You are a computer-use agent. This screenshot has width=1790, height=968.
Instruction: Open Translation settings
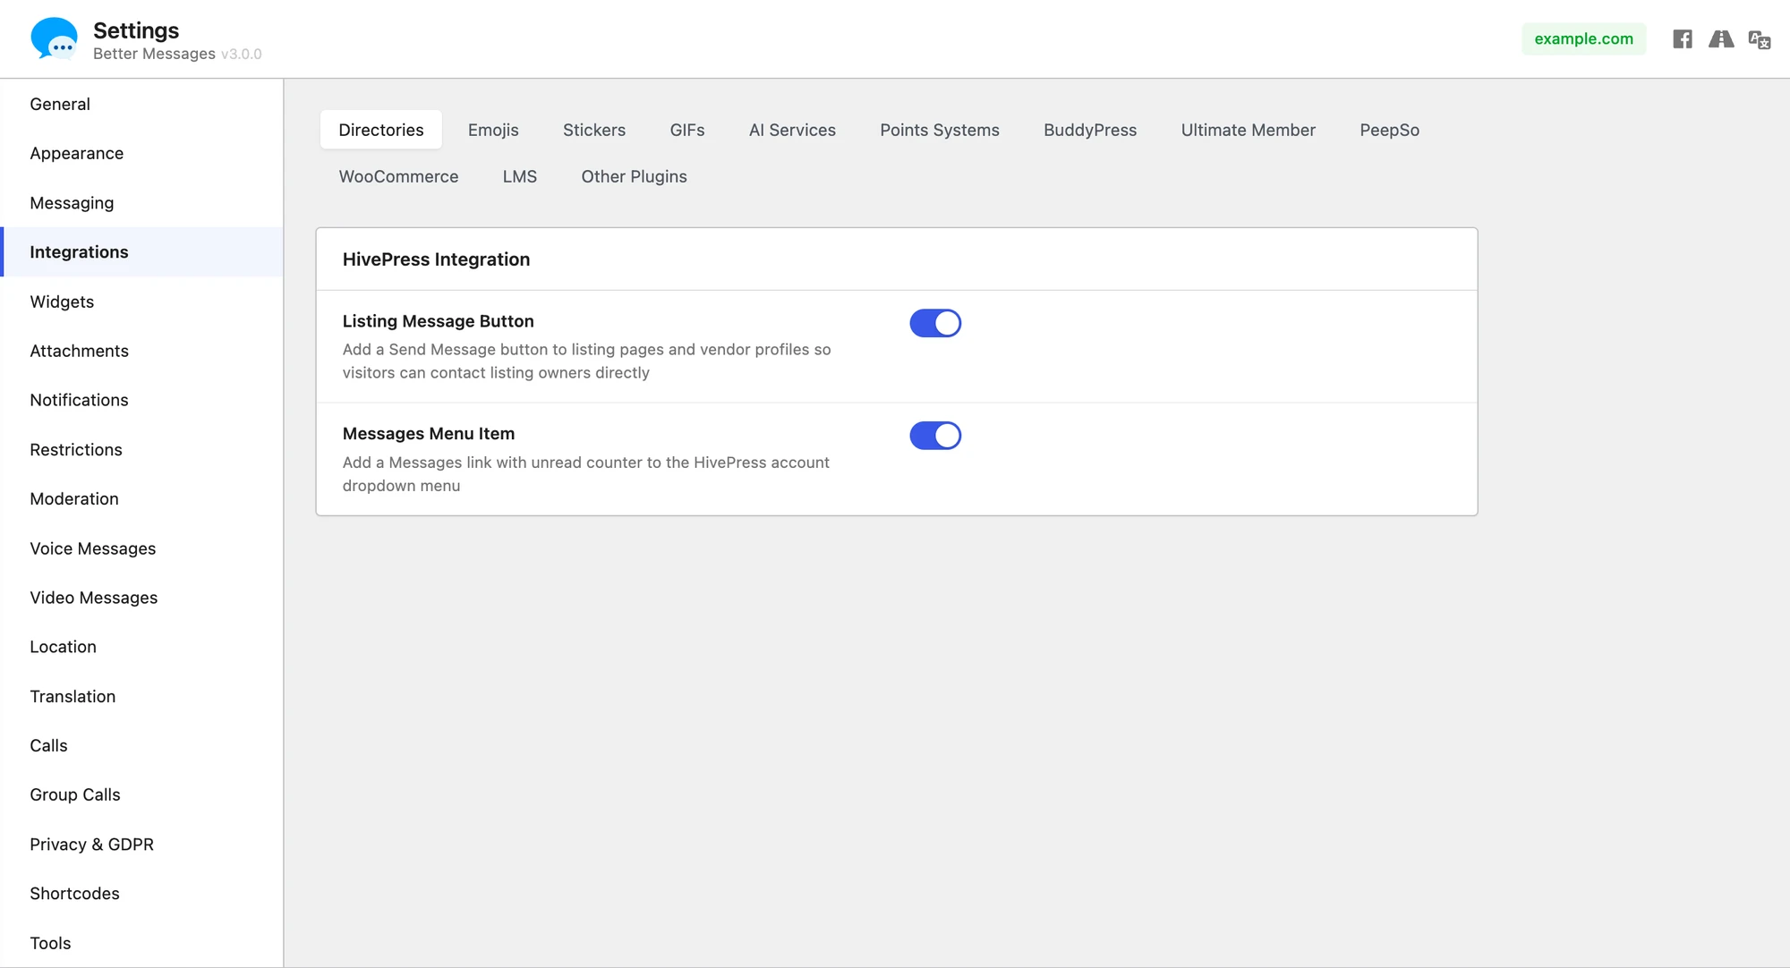pyautogui.click(x=141, y=697)
